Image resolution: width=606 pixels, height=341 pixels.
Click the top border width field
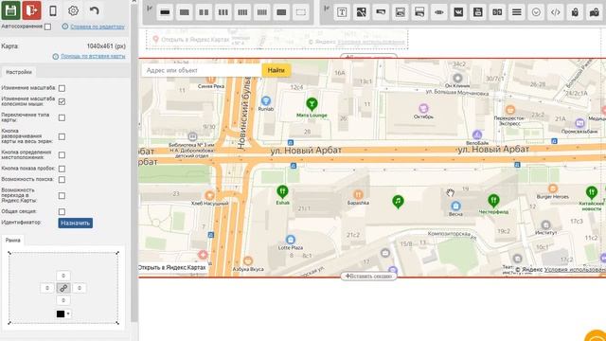pos(63,276)
